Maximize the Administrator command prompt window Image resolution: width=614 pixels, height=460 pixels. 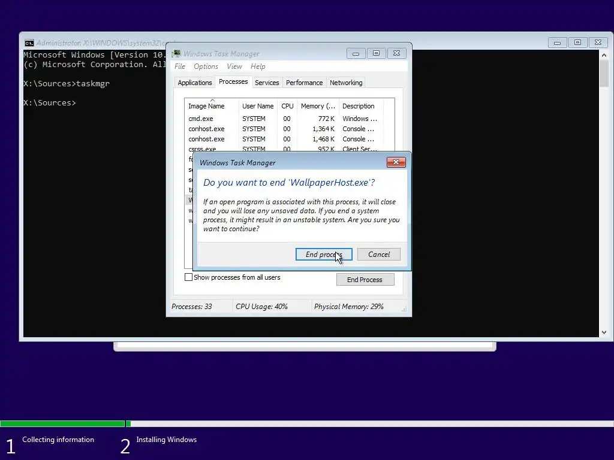577,43
